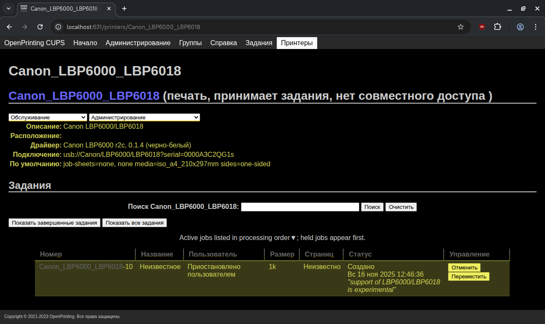
Task: Open the Справка help page
Action: click(224, 43)
